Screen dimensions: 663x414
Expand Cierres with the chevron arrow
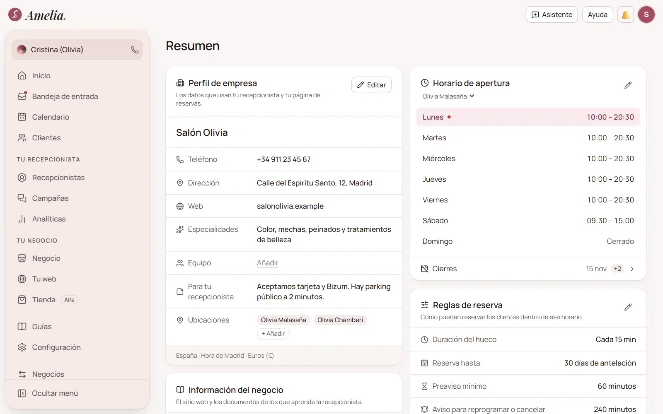[x=632, y=269]
